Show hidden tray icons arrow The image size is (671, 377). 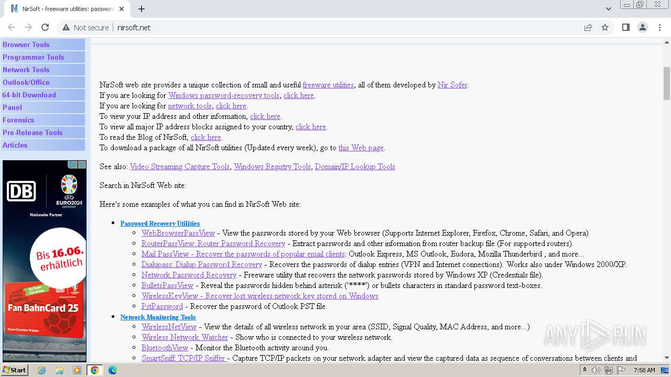[x=585, y=370]
